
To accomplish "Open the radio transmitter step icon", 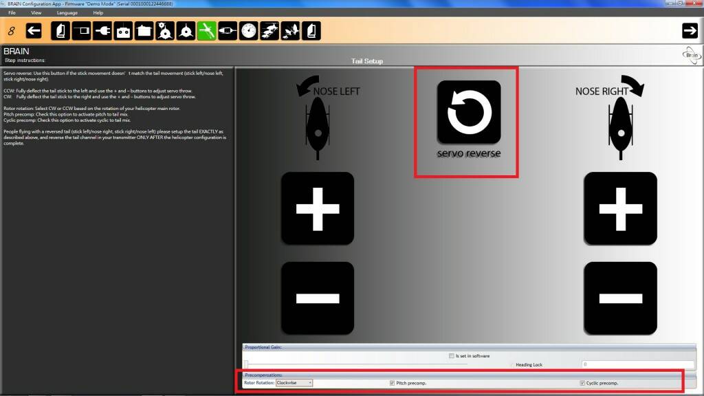I will (x=123, y=31).
